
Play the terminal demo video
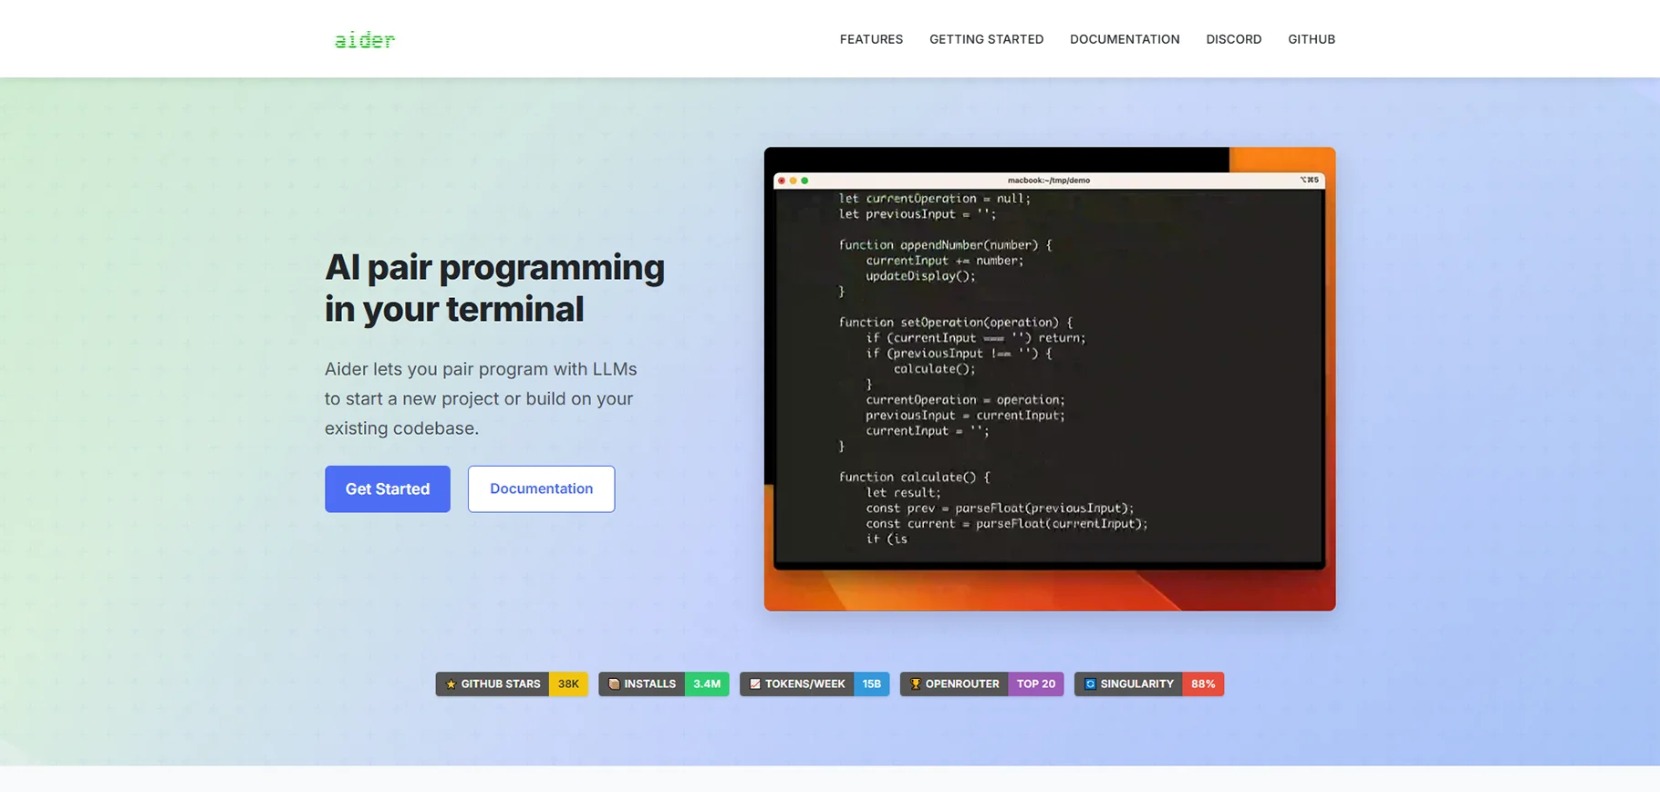coord(1050,379)
